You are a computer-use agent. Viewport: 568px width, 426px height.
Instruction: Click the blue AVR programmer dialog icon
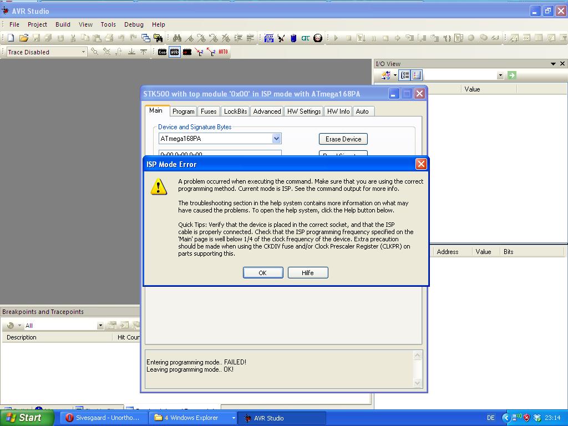269,38
